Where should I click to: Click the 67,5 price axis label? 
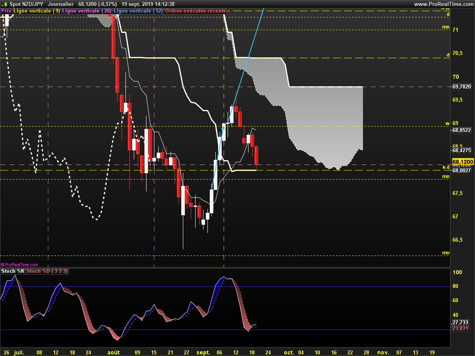(458, 193)
